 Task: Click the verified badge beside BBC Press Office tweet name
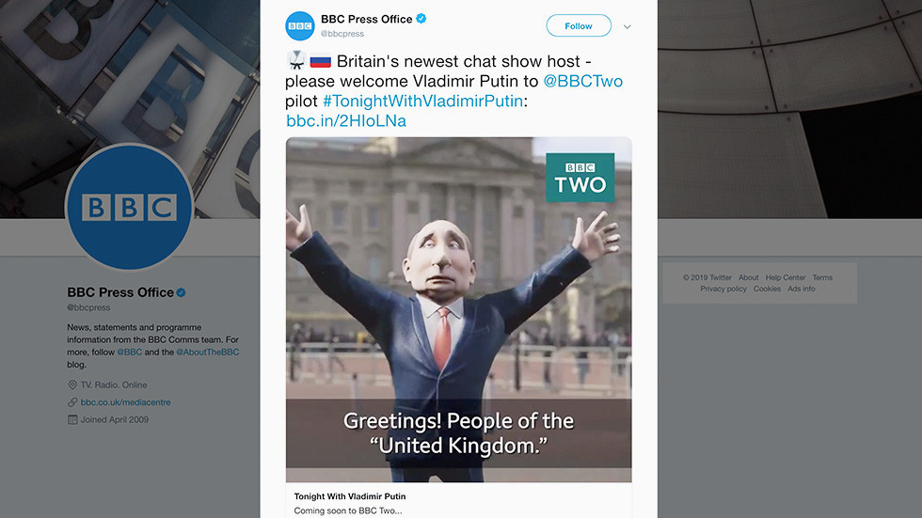[x=421, y=19]
